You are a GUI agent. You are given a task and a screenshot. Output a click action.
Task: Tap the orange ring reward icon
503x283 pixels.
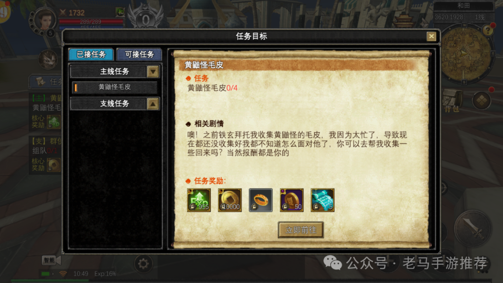click(261, 200)
